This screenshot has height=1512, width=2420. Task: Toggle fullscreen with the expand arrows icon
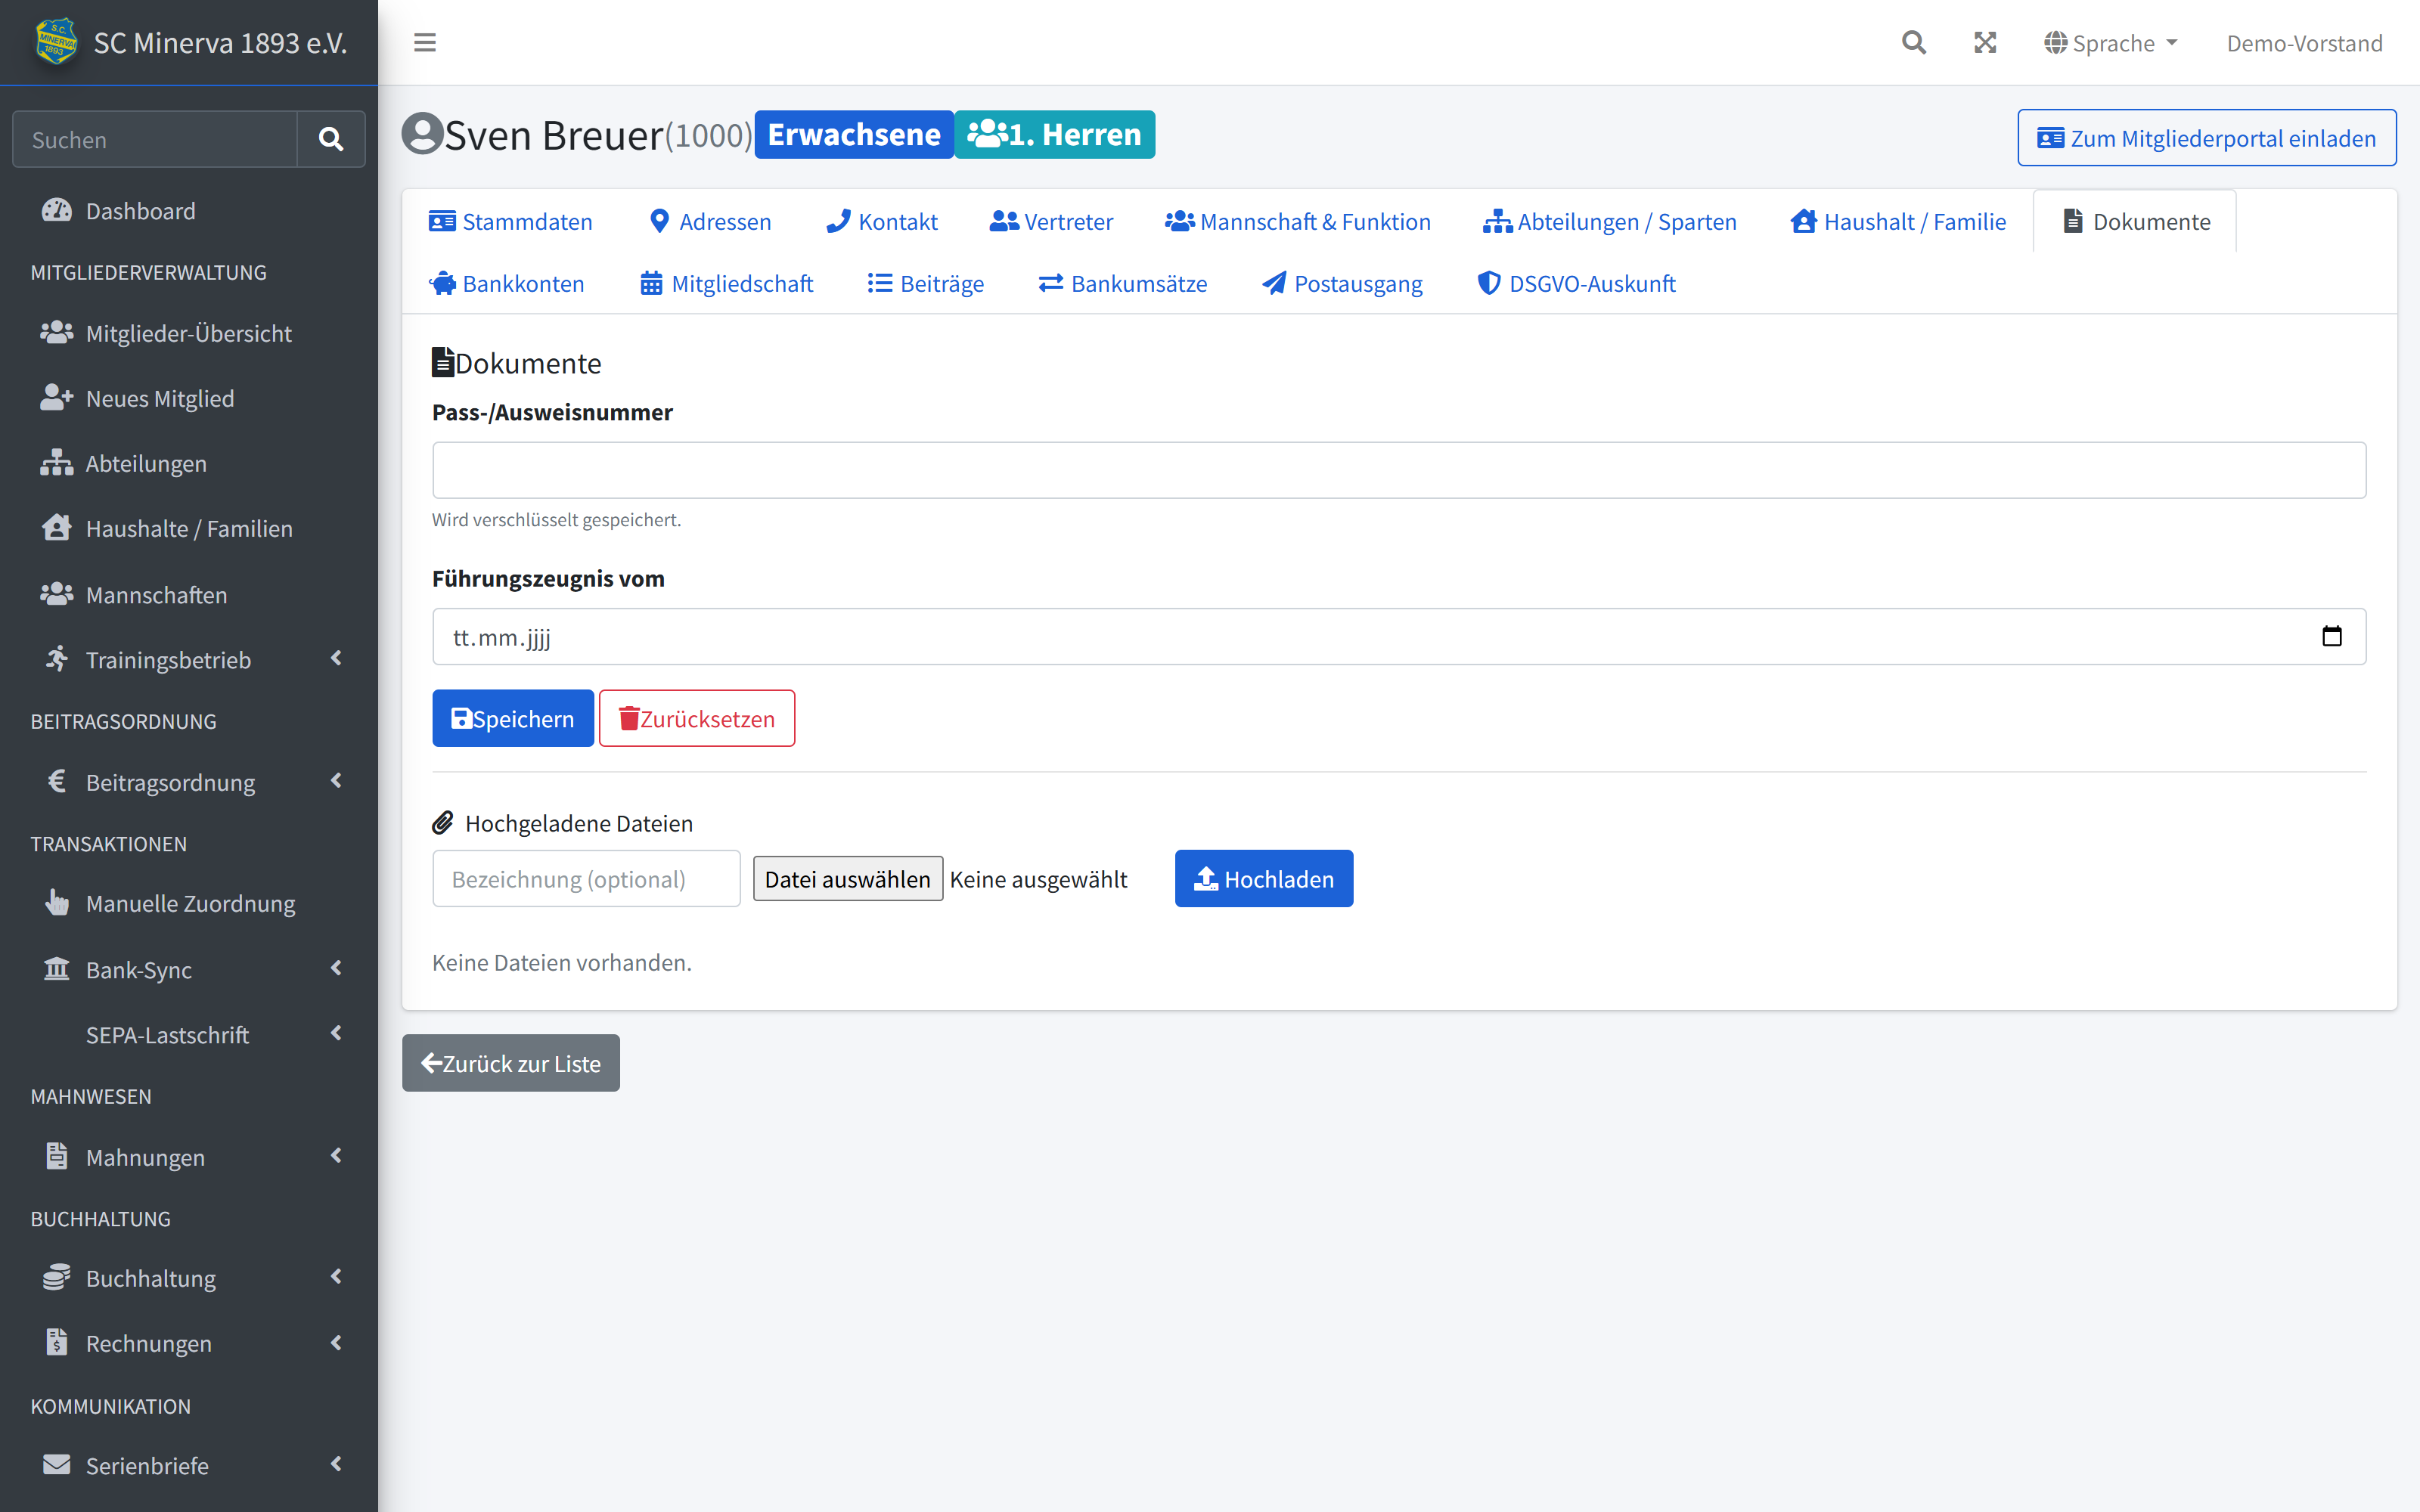point(1985,42)
